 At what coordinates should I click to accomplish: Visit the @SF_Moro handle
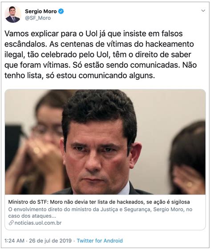tap(38, 18)
